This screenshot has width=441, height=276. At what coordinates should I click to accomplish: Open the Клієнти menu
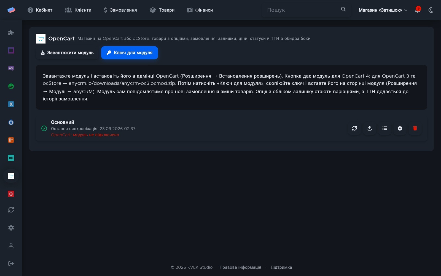78,10
